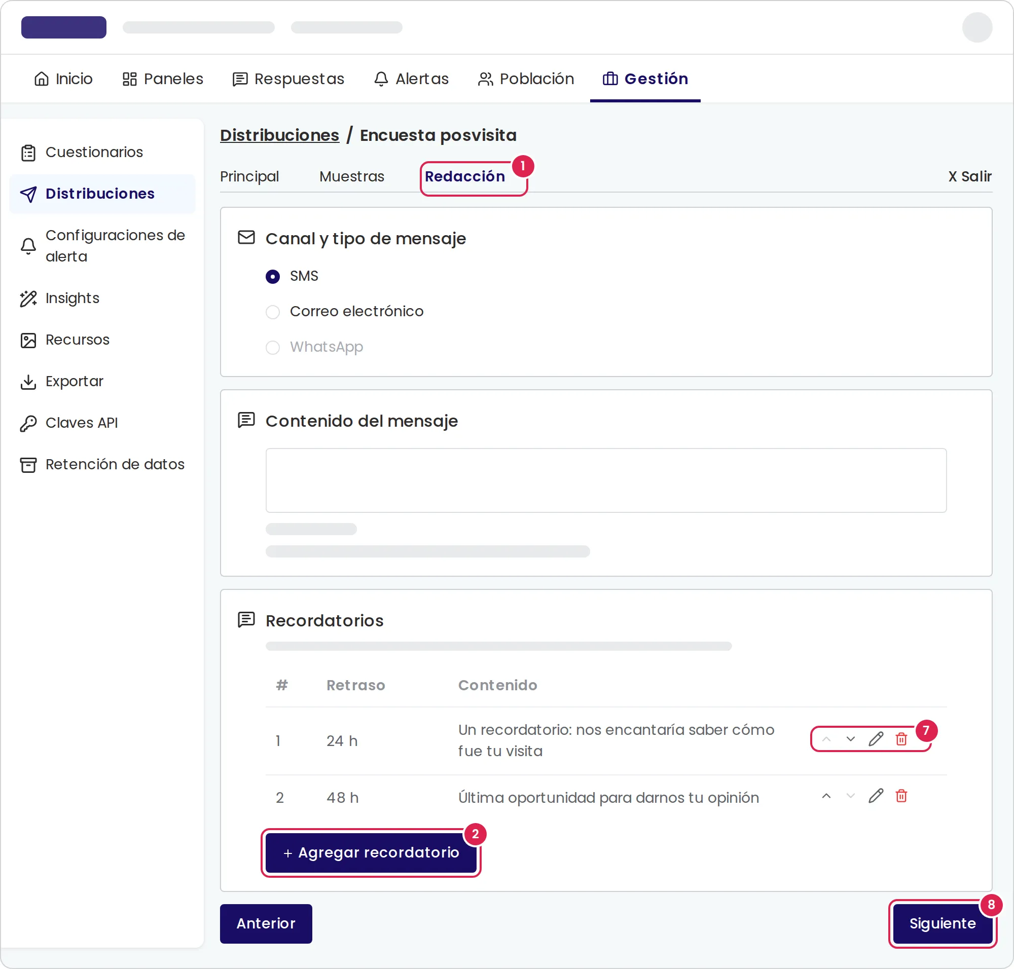
Task: Move the 24 h reminder down
Action: (x=851, y=739)
